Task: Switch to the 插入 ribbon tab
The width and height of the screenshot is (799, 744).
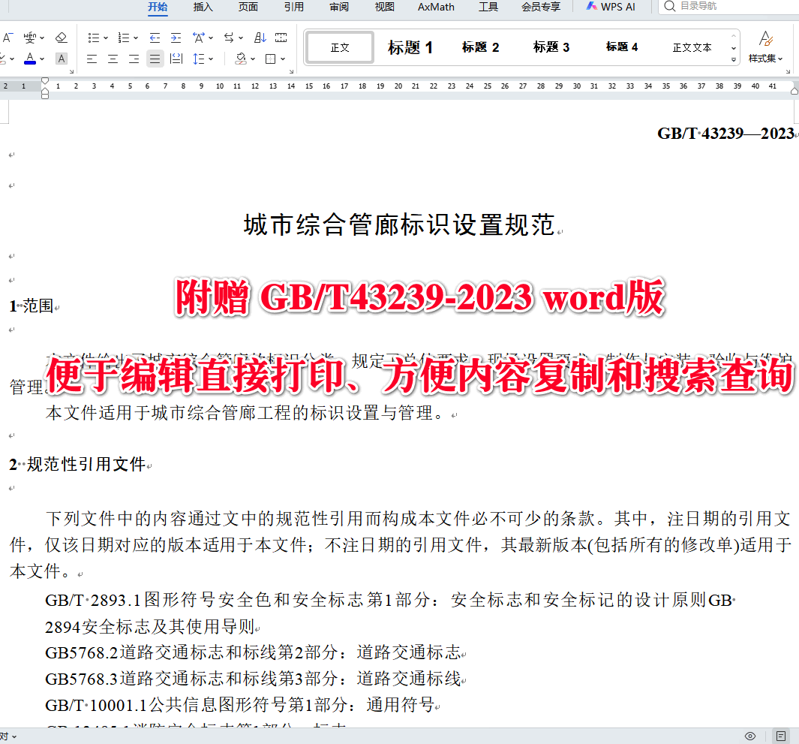Action: [x=202, y=7]
